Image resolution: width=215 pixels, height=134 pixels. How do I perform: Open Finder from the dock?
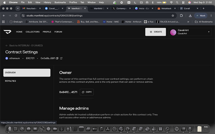[x=9, y=129]
